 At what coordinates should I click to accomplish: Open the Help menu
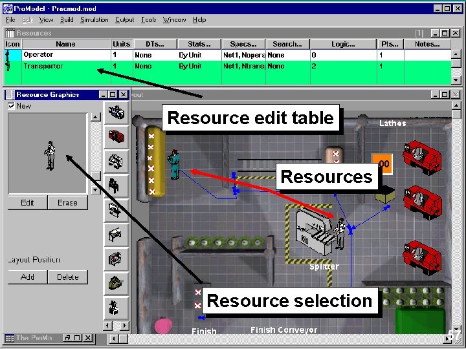(x=199, y=20)
